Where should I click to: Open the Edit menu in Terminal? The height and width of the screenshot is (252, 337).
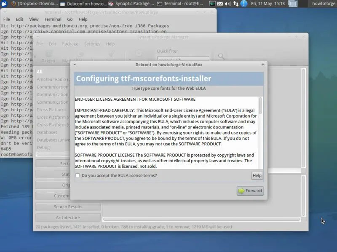pos(19,19)
